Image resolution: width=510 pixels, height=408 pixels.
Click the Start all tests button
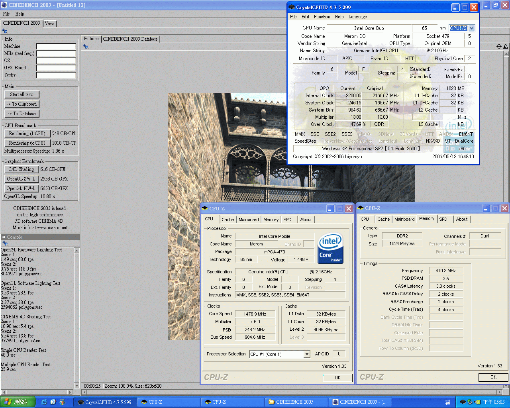click(22, 94)
